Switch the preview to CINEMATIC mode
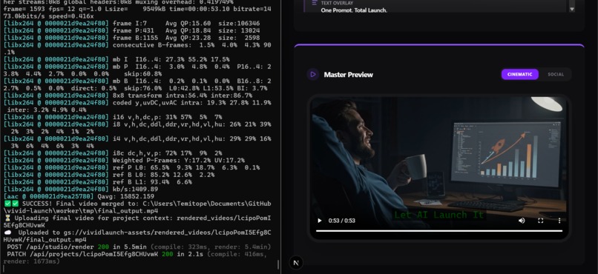This screenshot has height=274, width=598. [520, 74]
